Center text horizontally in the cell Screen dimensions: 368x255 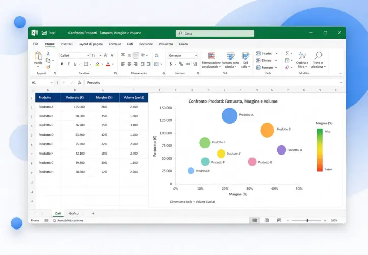[x=129, y=64]
